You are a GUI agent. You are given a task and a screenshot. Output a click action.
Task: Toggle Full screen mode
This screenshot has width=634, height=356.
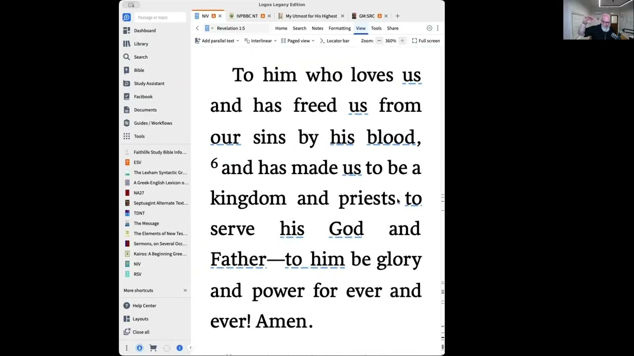click(x=426, y=41)
